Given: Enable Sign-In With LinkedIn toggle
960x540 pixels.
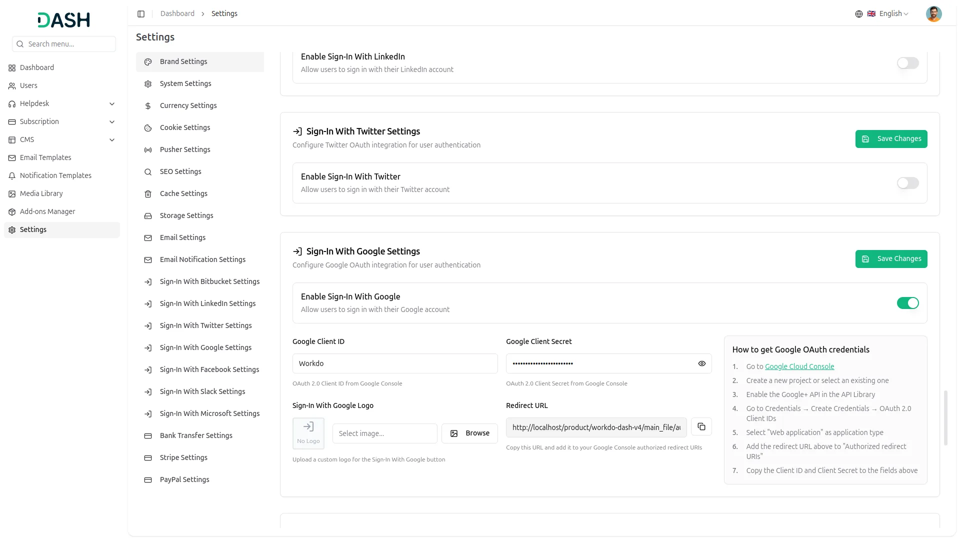Looking at the screenshot, I should [x=907, y=63].
